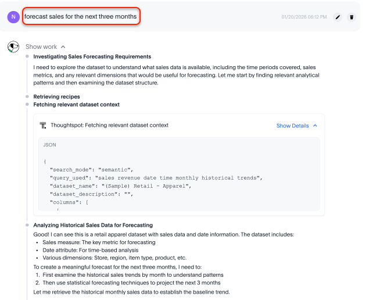
Task: Select the Analyzing Historical Sales Data step heading
Action: pos(93,225)
